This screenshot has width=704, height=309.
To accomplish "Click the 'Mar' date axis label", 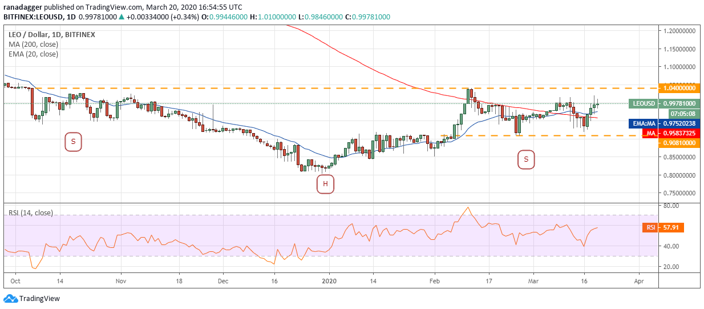I will pos(534,282).
